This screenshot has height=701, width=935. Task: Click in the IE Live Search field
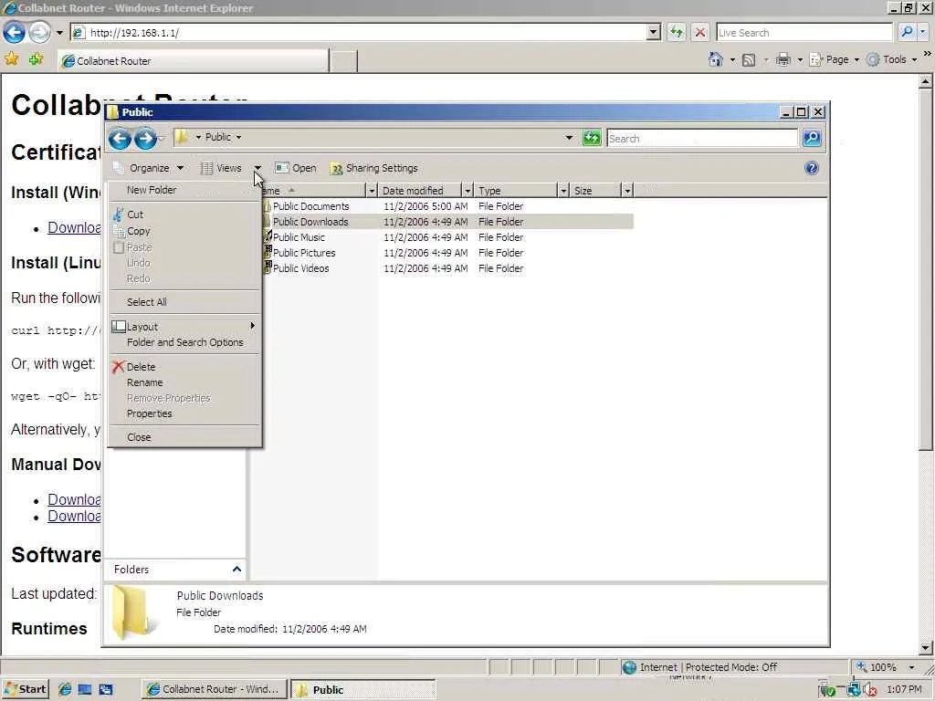804,32
